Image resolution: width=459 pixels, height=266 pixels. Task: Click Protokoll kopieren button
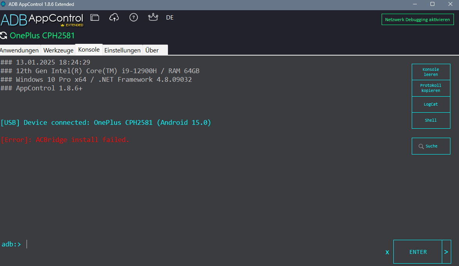click(431, 88)
